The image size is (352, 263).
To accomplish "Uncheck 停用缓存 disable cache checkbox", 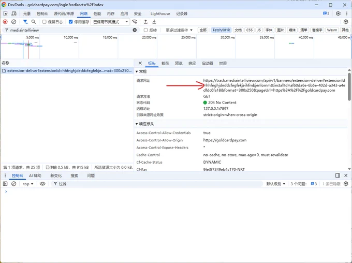I will click(x=70, y=22).
